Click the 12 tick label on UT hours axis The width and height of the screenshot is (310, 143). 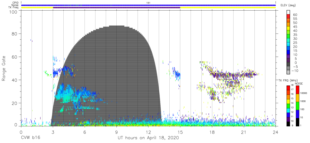pos(148,132)
